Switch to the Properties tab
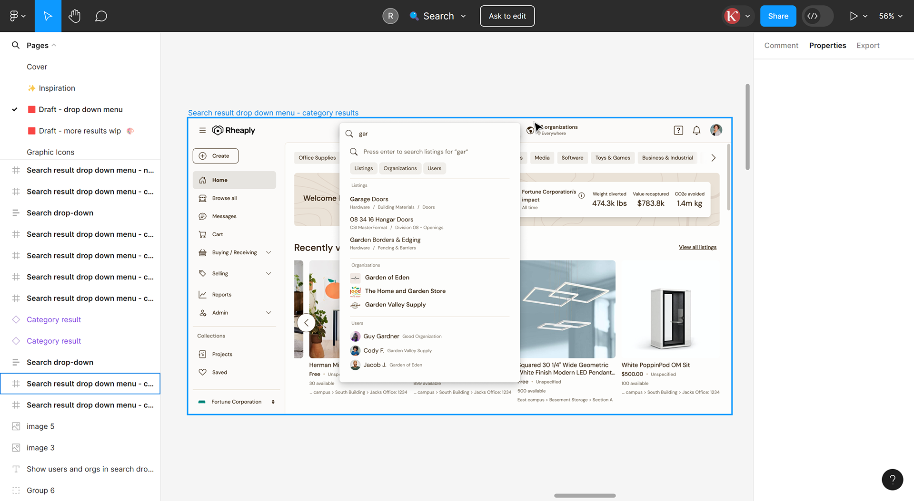The width and height of the screenshot is (914, 501). click(827, 45)
